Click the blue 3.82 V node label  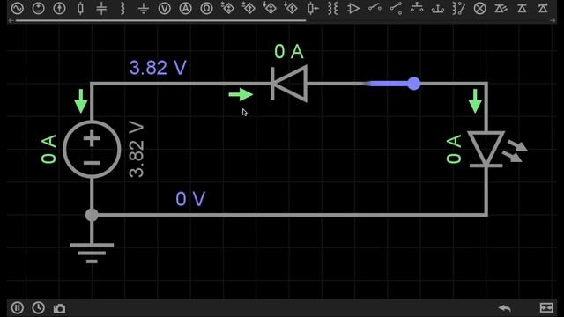click(158, 68)
